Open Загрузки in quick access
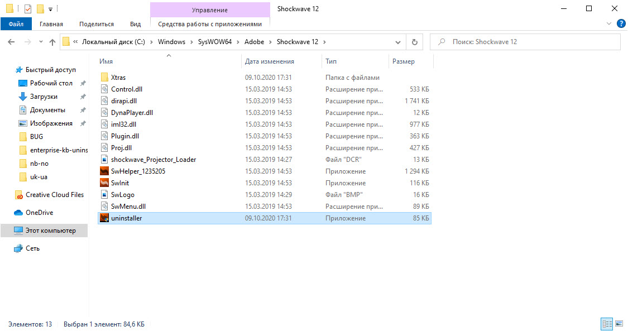 pyautogui.click(x=39, y=97)
